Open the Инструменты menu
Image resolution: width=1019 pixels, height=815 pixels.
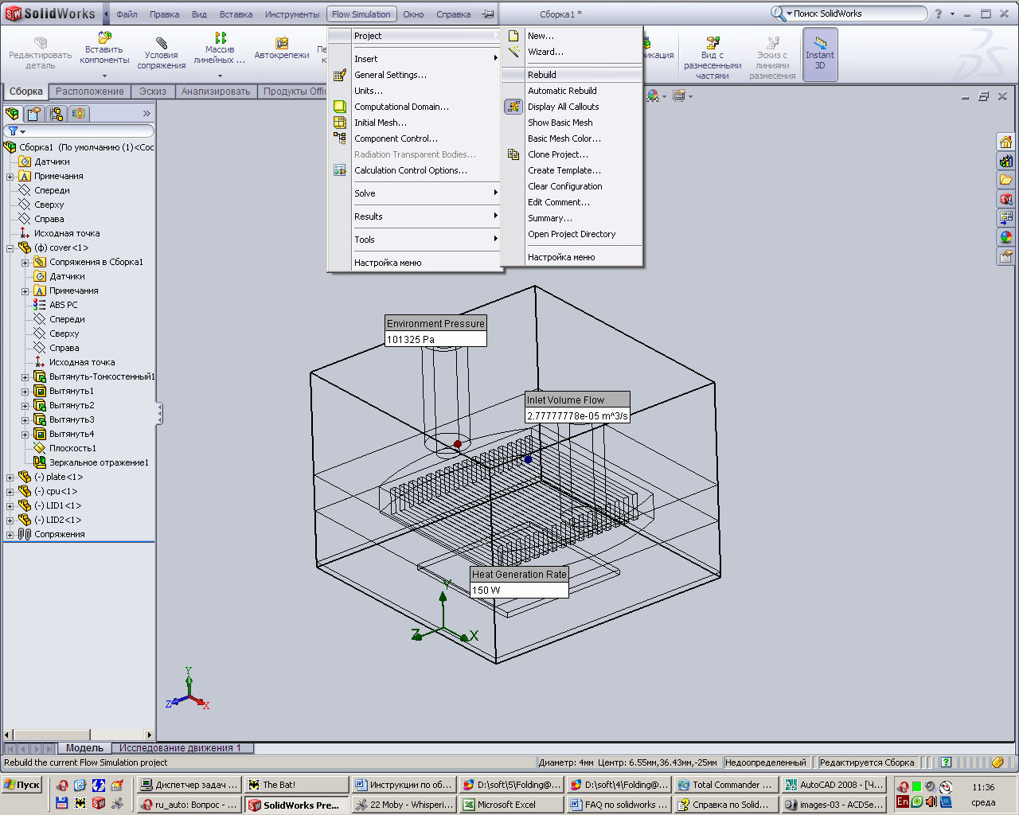coord(292,14)
